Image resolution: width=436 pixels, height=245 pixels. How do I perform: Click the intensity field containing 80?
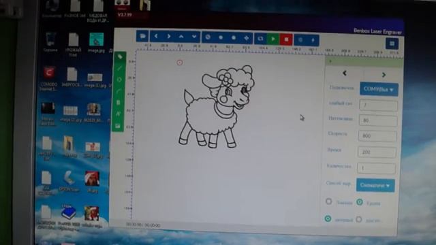pyautogui.click(x=378, y=120)
